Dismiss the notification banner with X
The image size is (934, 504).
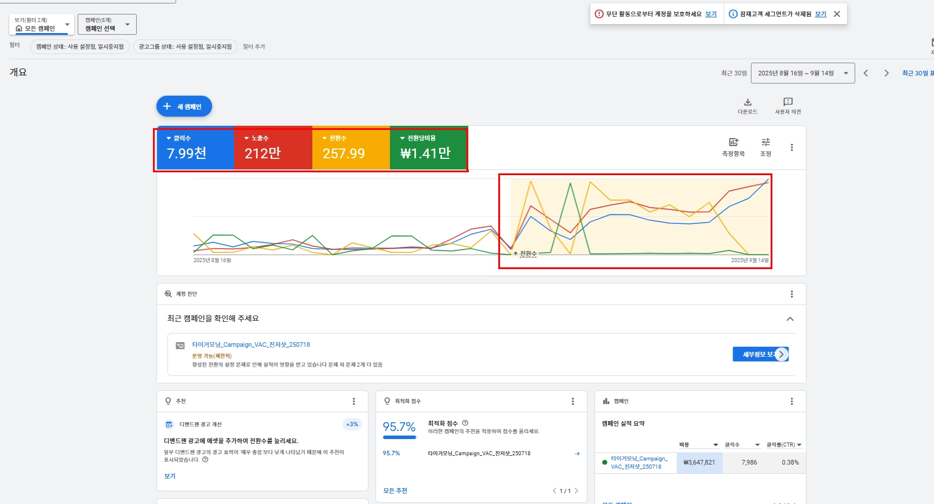click(837, 14)
